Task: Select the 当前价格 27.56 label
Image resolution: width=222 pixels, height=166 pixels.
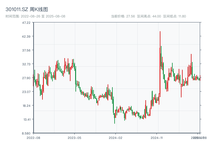Action: [123, 16]
